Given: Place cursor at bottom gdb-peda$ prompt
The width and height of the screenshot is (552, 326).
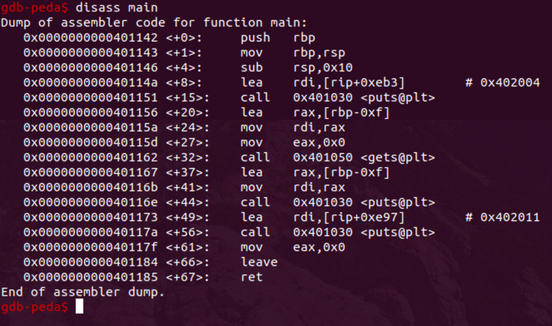Looking at the screenshot, I should 79,306.
